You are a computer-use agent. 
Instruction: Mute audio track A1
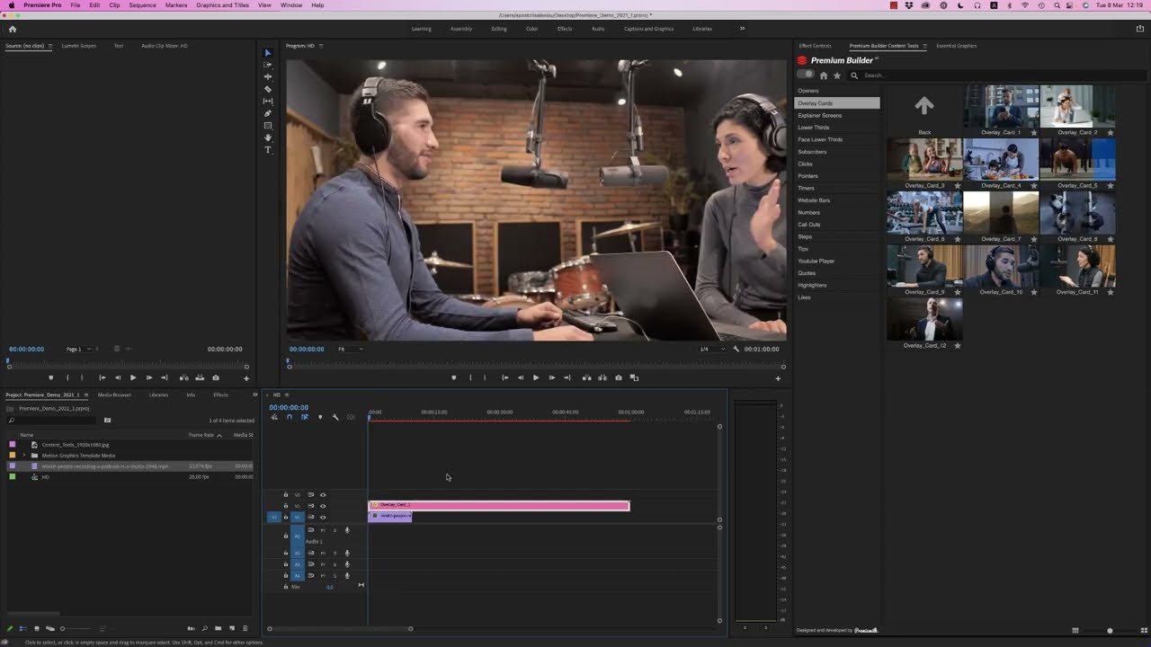tap(323, 530)
